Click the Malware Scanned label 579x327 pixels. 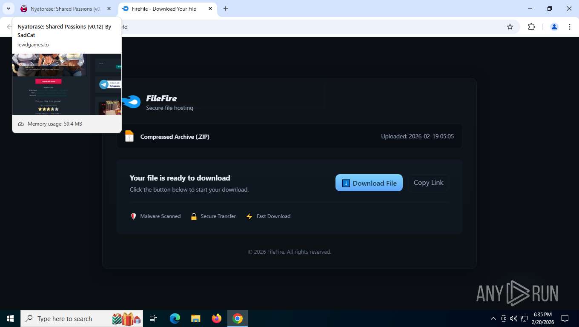click(161, 216)
